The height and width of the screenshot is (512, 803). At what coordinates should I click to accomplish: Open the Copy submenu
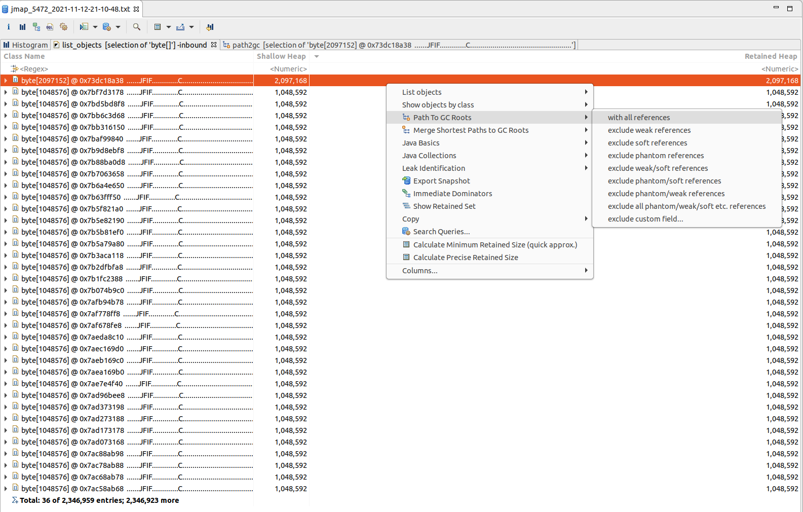[490, 219]
